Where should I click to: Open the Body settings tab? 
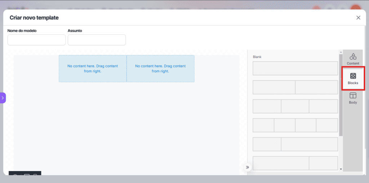353,98
